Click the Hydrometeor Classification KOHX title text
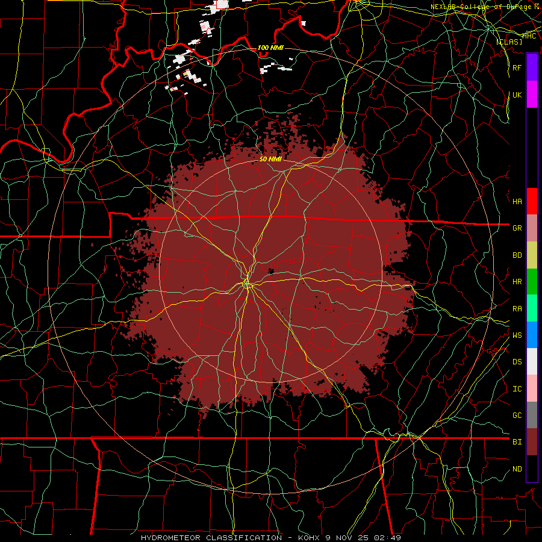 point(271,538)
